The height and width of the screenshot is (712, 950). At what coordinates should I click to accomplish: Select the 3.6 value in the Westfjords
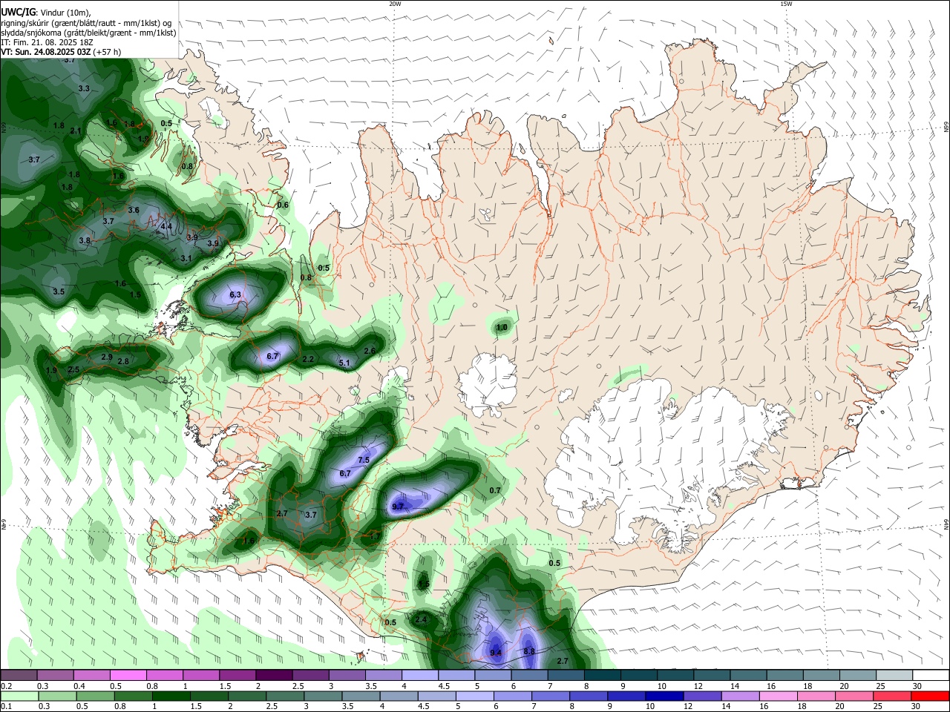click(x=134, y=210)
